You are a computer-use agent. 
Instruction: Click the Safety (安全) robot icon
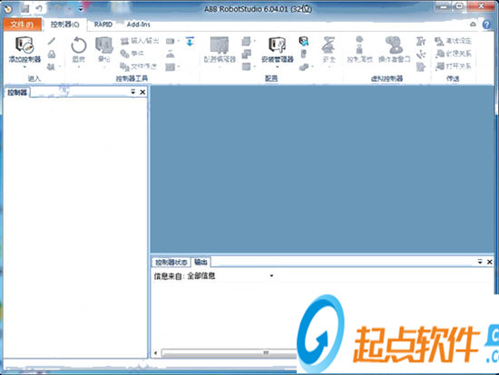tap(328, 44)
